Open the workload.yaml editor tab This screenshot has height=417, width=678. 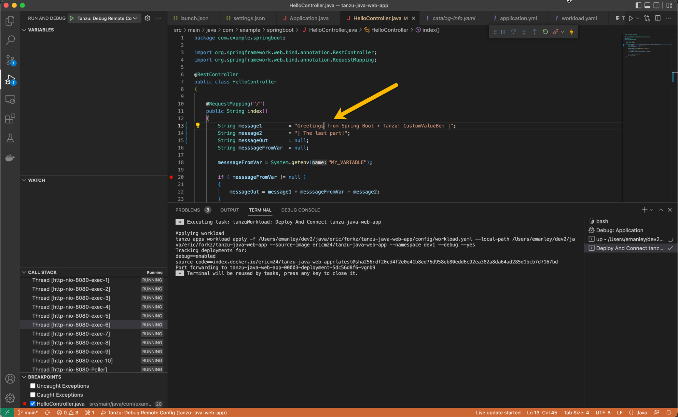579,18
